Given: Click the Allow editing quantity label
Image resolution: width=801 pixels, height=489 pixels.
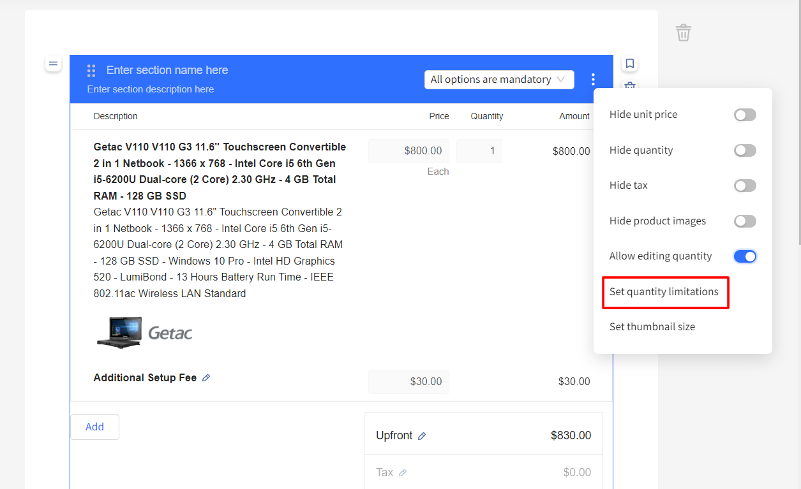Looking at the screenshot, I should [x=661, y=256].
